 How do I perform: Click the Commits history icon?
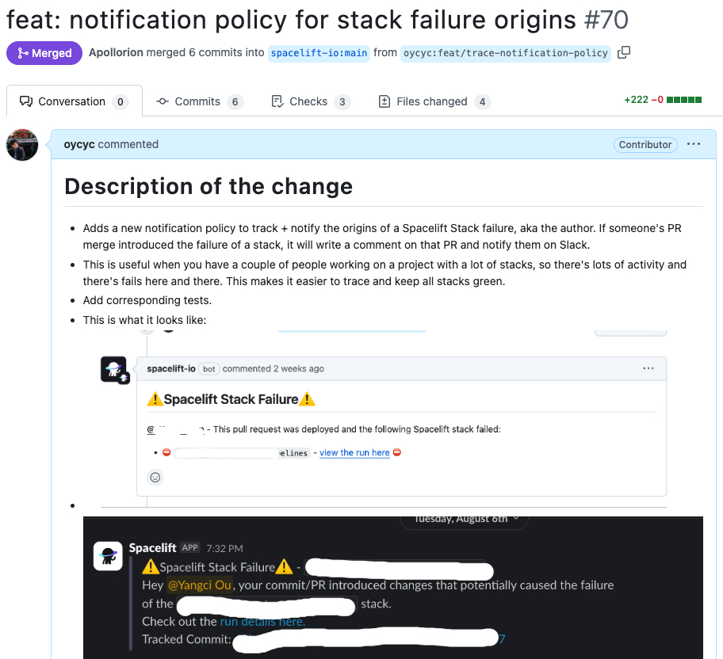(x=161, y=101)
